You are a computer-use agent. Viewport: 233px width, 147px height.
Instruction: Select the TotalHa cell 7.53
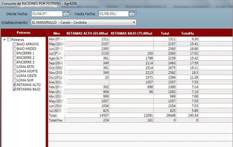[x=187, y=106]
